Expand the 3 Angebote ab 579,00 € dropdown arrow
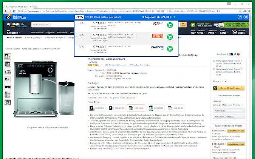This screenshot has height=159, width=255. (x=174, y=17)
